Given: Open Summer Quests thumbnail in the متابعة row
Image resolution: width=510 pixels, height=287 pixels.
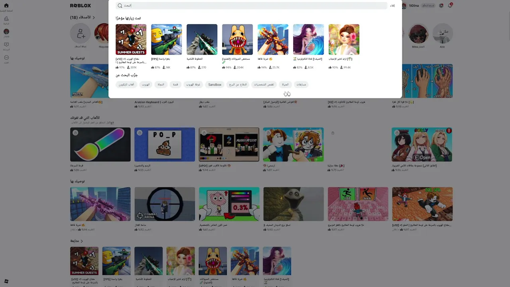Looking at the screenshot, I should tap(84, 261).
